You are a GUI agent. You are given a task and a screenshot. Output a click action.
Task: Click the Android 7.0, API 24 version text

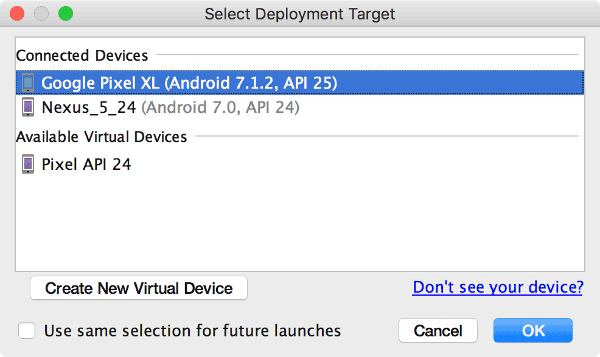click(x=220, y=107)
